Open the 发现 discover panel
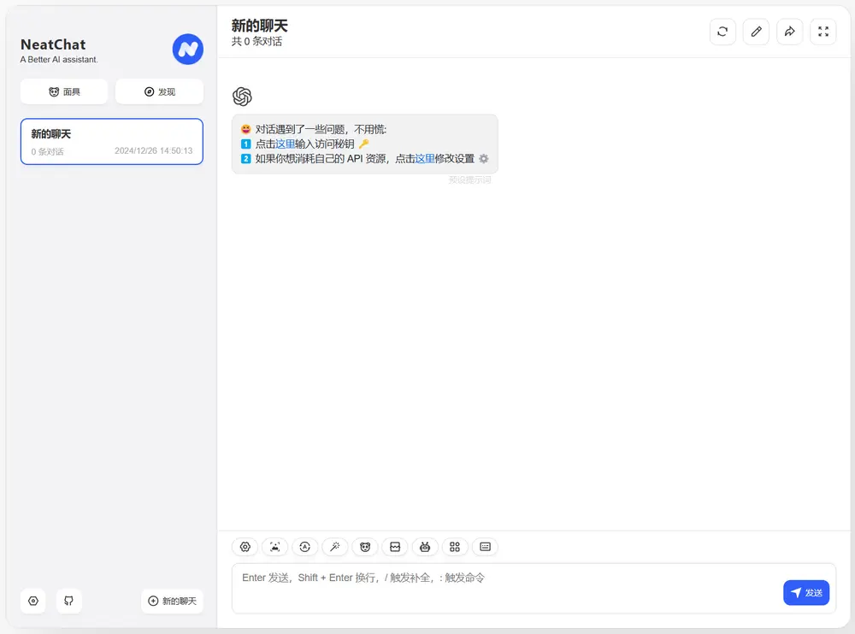The width and height of the screenshot is (855, 634). (159, 91)
